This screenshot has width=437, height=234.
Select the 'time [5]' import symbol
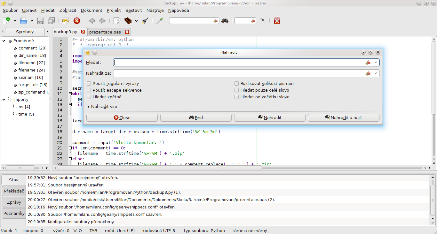(26, 114)
